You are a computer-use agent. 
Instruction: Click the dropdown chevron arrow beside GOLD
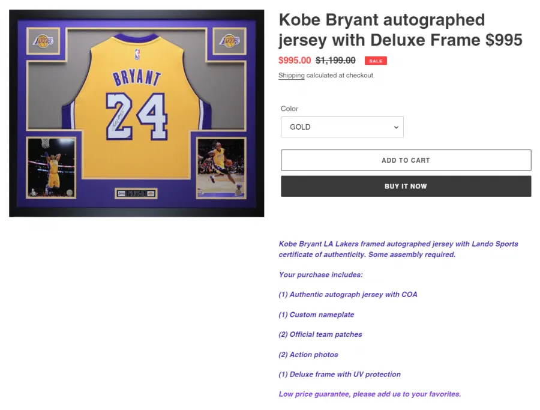[396, 127]
